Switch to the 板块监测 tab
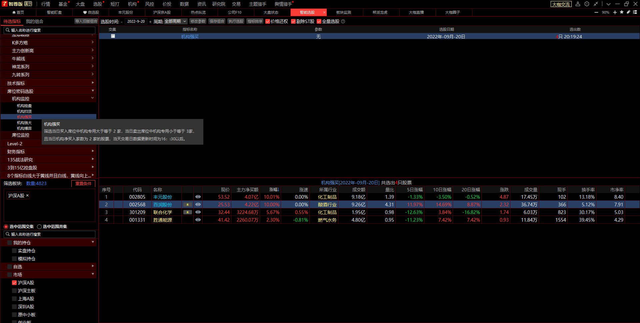This screenshot has width=640, height=323. (x=344, y=12)
